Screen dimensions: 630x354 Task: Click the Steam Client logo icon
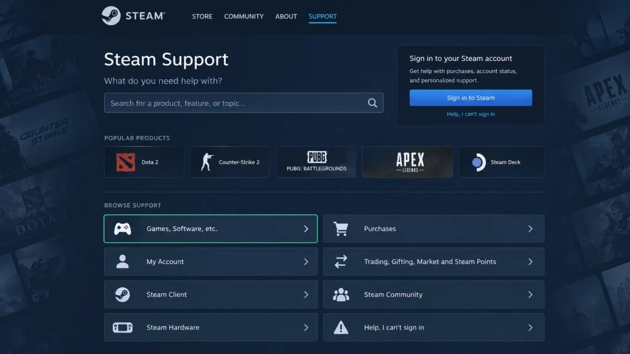point(122,294)
